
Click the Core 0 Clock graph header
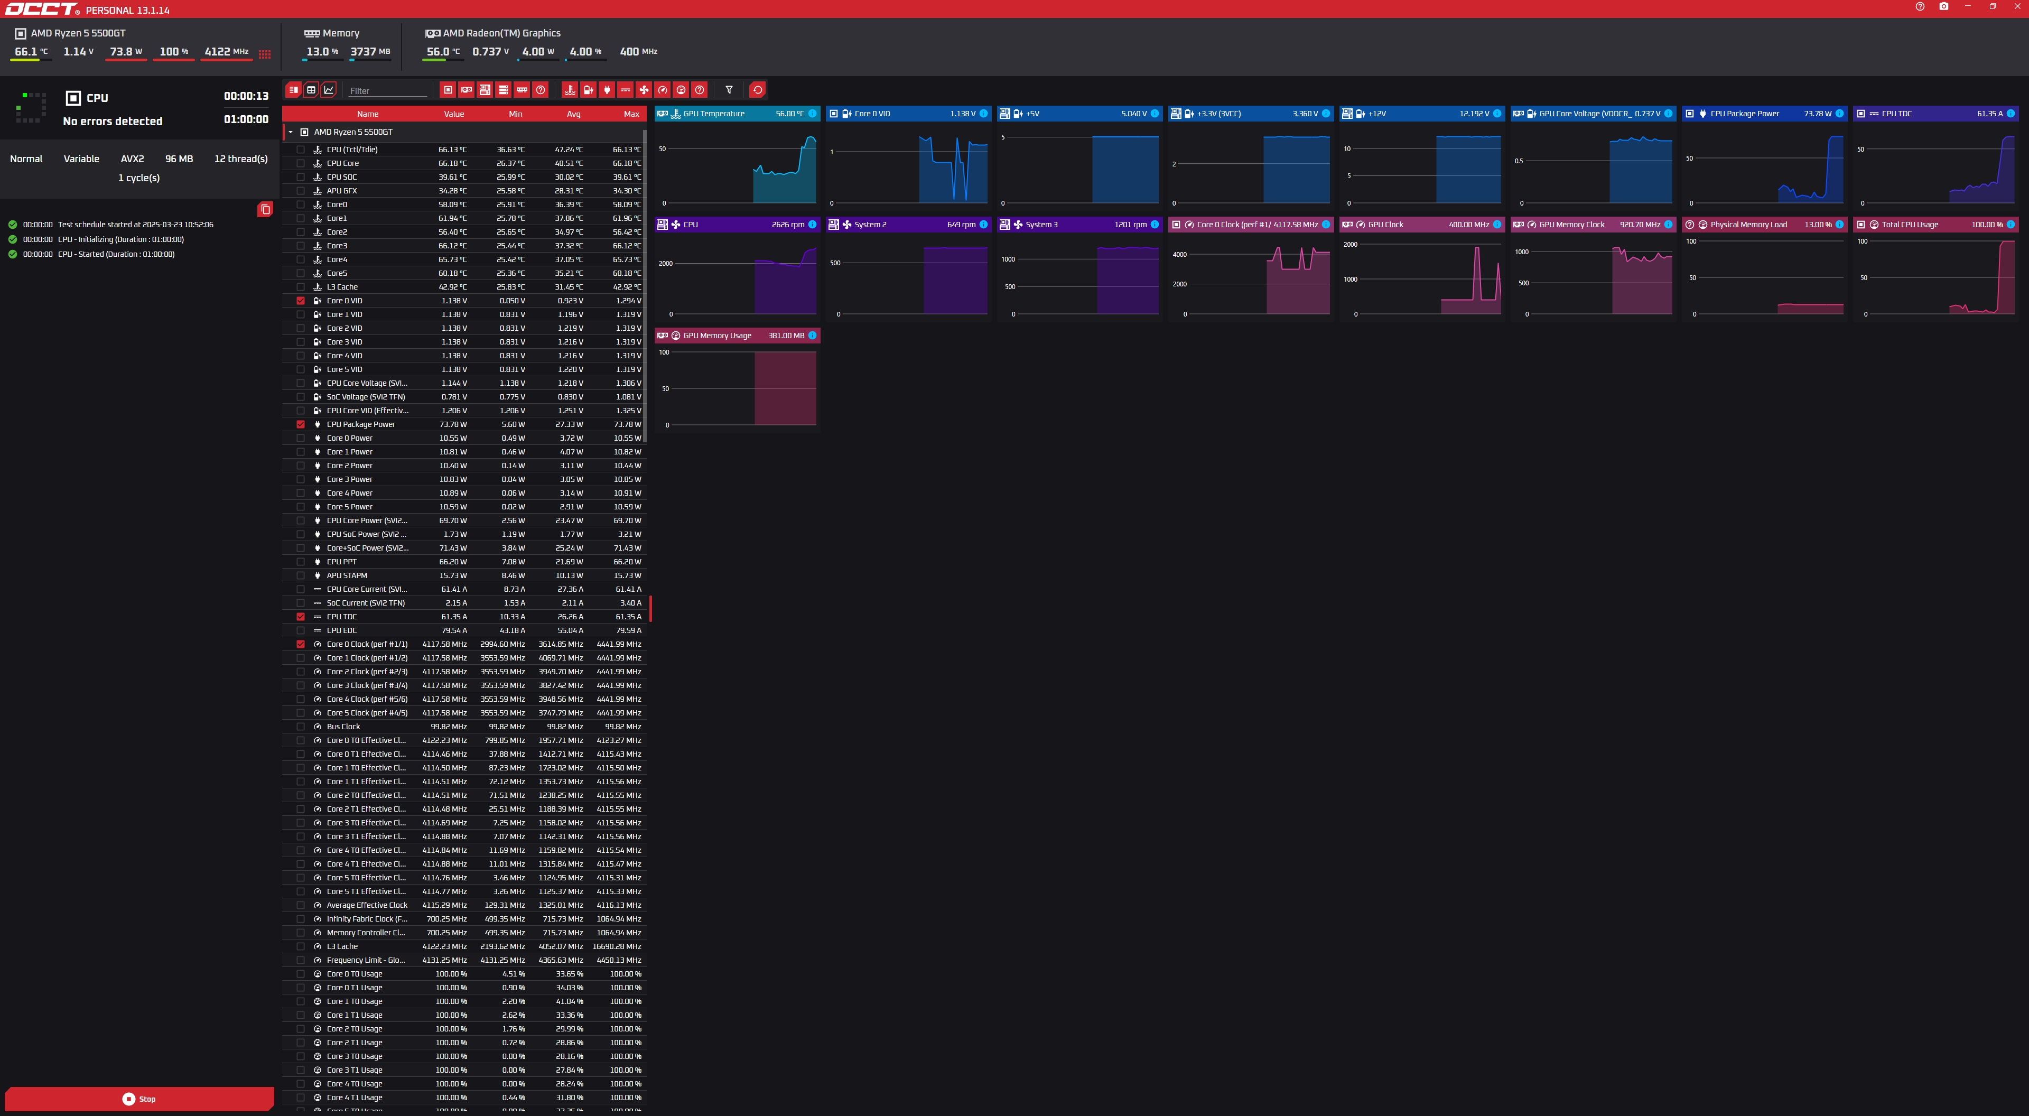tap(1251, 225)
